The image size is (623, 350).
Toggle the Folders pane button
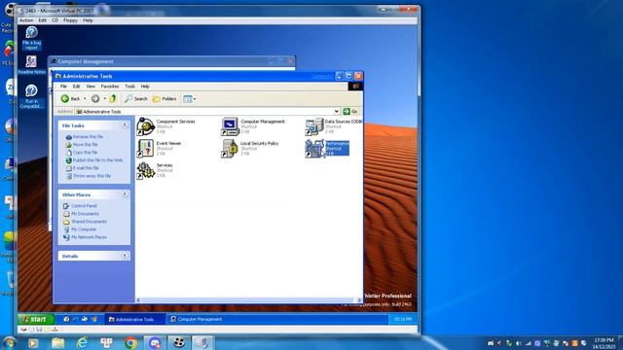coord(165,99)
